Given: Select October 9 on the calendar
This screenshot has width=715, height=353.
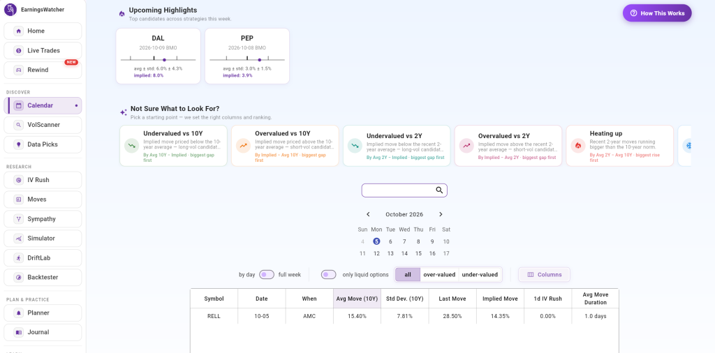Looking at the screenshot, I should coord(432,241).
